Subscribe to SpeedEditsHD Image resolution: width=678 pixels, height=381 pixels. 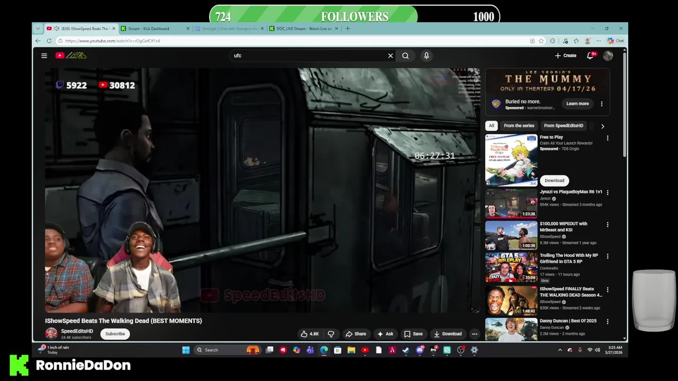tap(115, 334)
